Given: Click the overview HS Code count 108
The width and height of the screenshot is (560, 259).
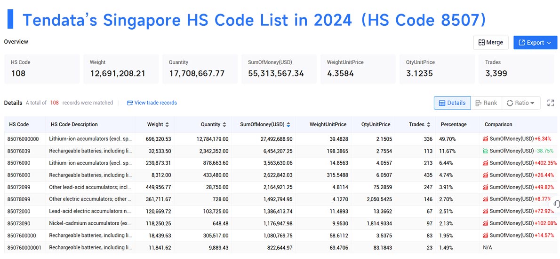Looking at the screenshot, I should point(18,74).
